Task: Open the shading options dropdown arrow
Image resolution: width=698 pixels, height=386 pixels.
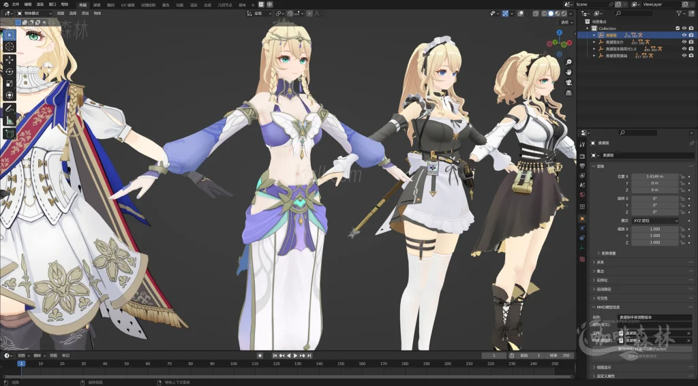Action: tap(571, 14)
